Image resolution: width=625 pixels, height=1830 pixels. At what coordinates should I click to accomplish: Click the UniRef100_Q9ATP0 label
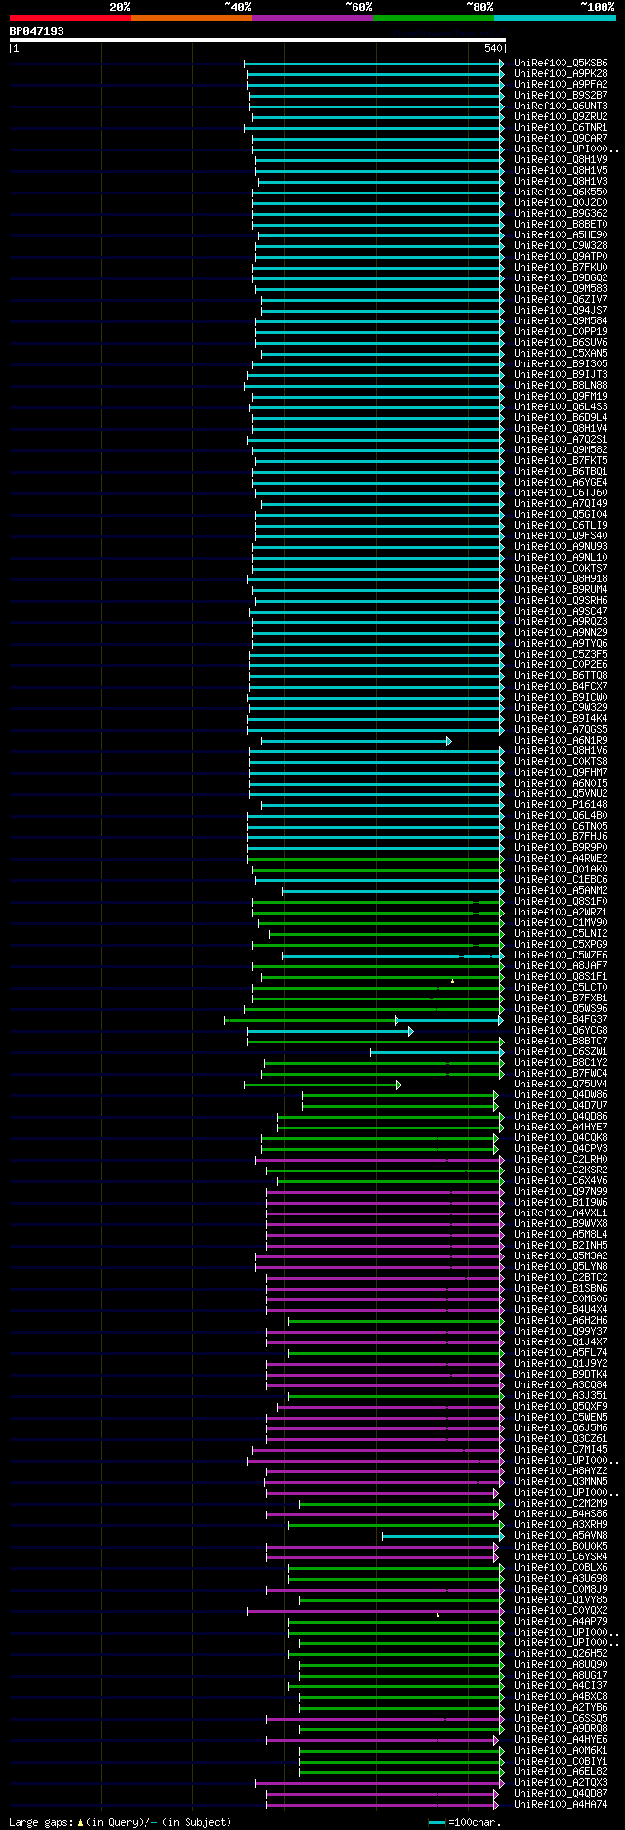tap(561, 256)
